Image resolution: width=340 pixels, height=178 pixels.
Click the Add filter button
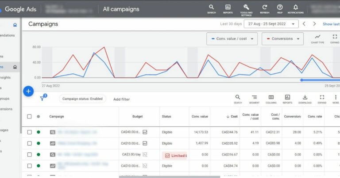click(121, 99)
